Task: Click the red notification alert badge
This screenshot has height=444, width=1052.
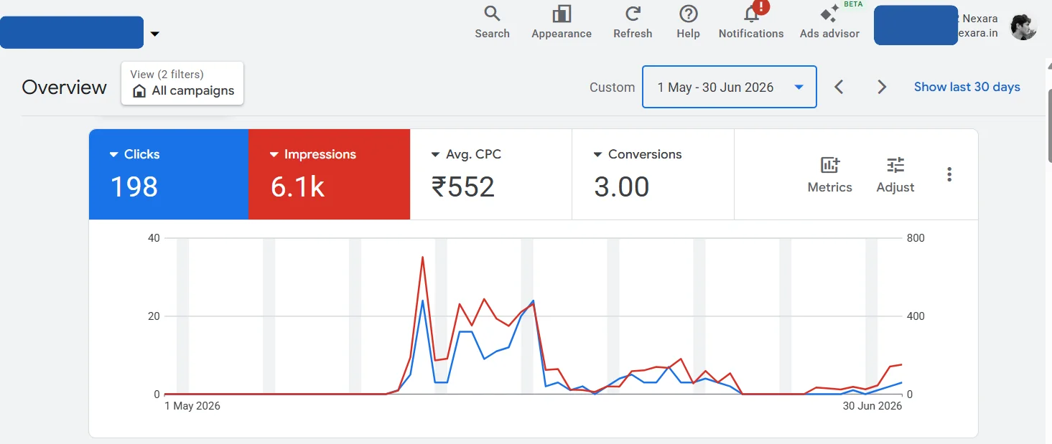Action: (x=762, y=7)
